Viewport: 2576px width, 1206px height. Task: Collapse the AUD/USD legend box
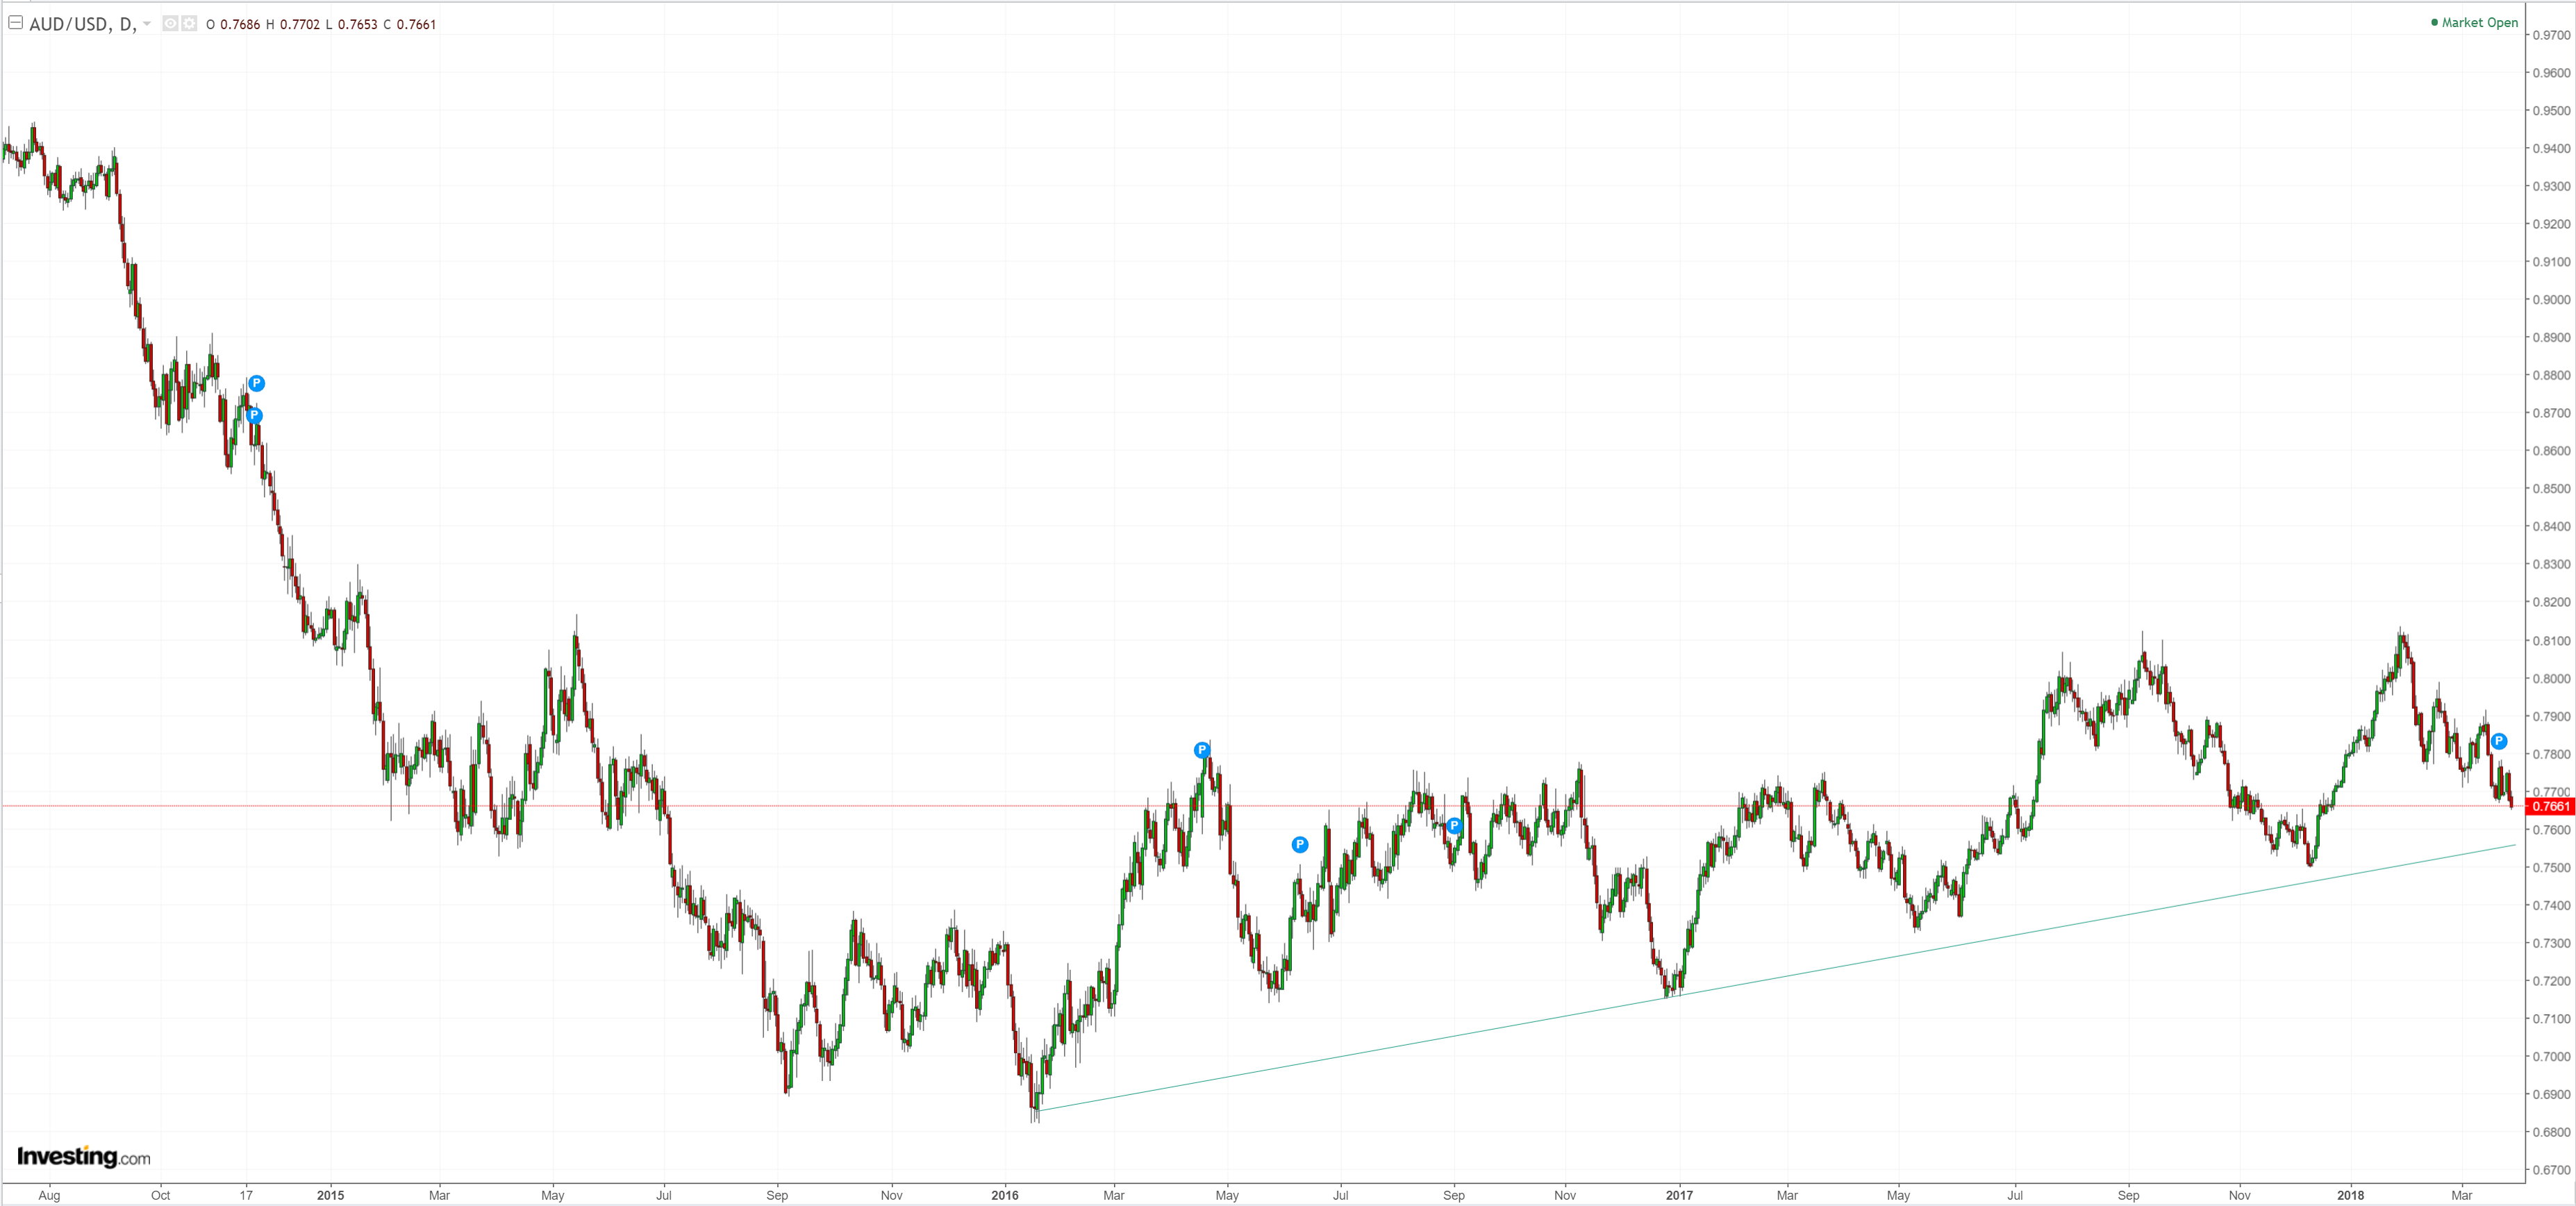(16, 22)
